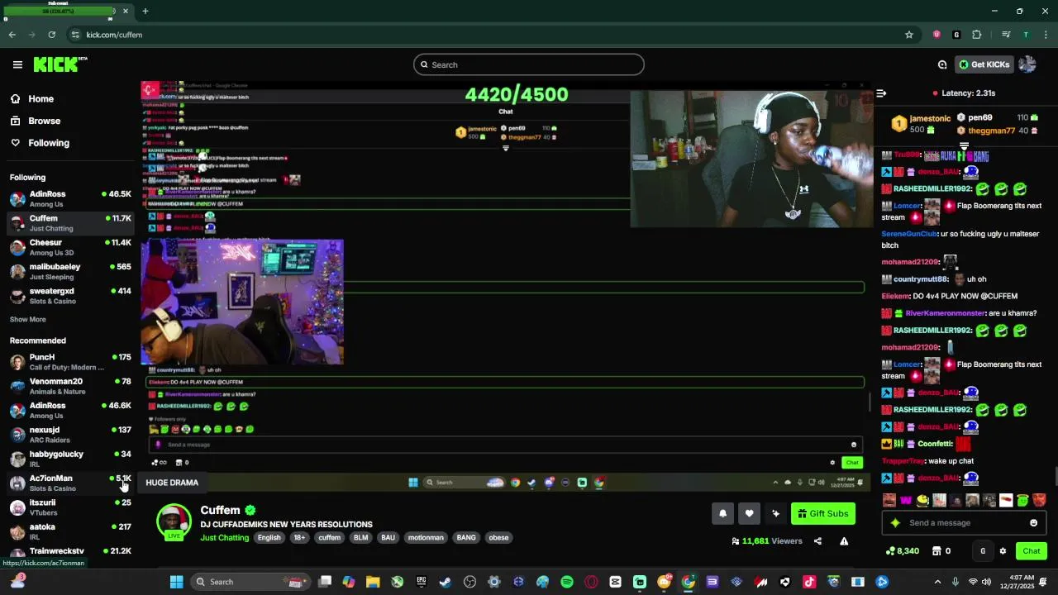The height and width of the screenshot is (595, 1058).
Task: Open habbygolucky recommended channel
Action: [70, 459]
